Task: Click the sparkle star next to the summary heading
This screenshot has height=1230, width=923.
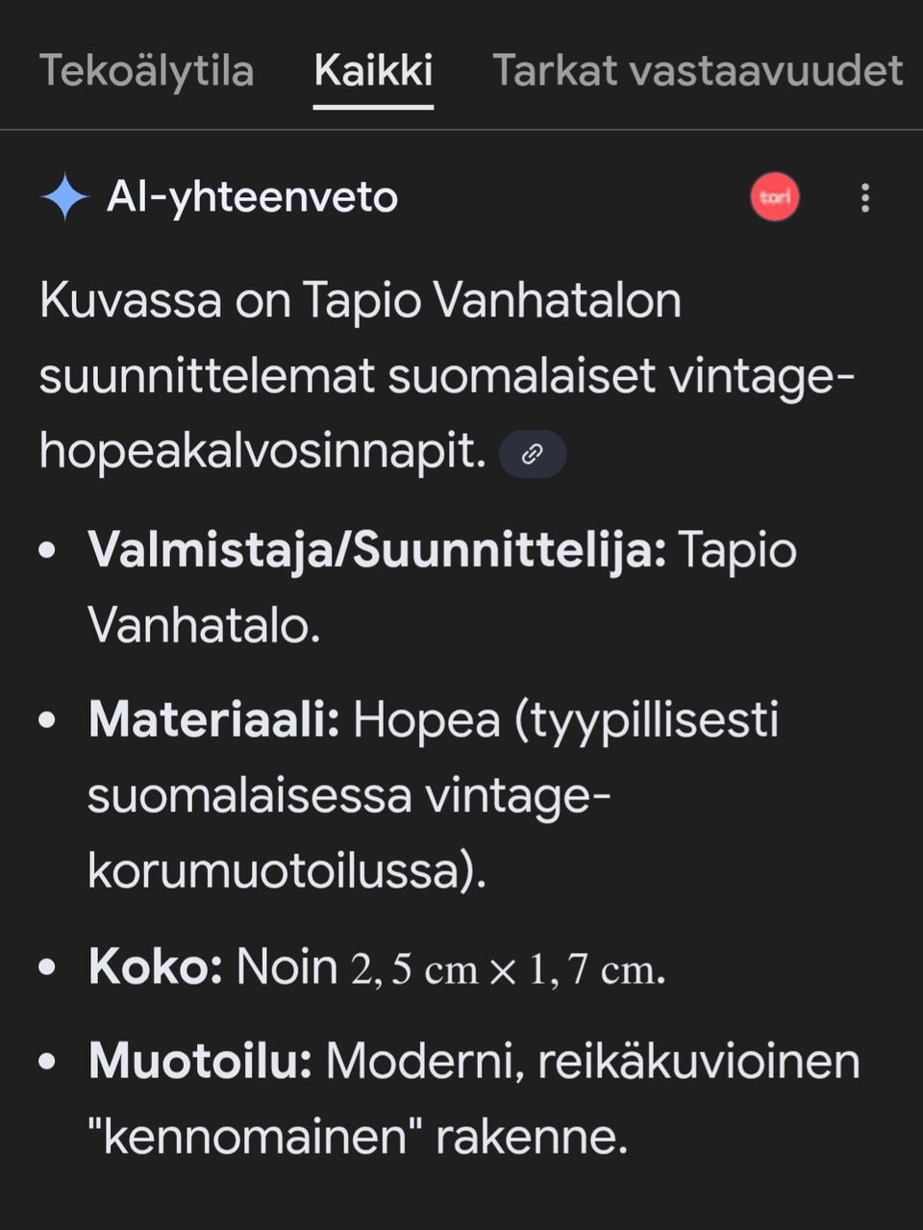Action: point(63,198)
